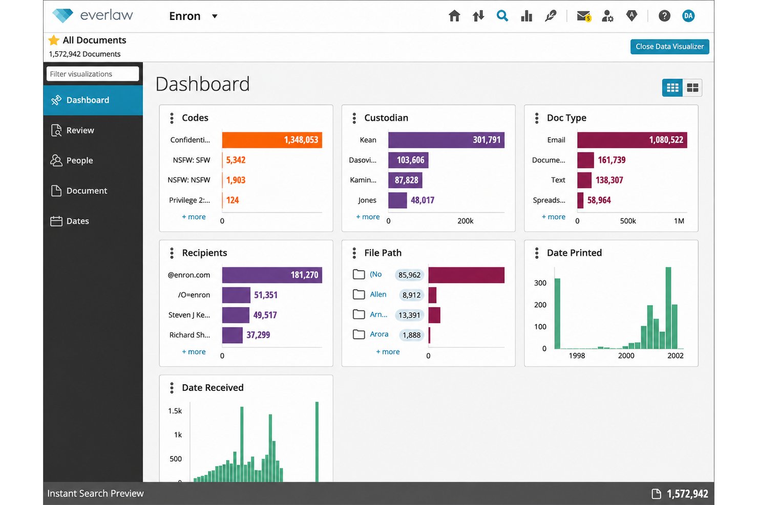Open the search magnifier icon
Viewport: 758px width, 505px height.
[502, 16]
